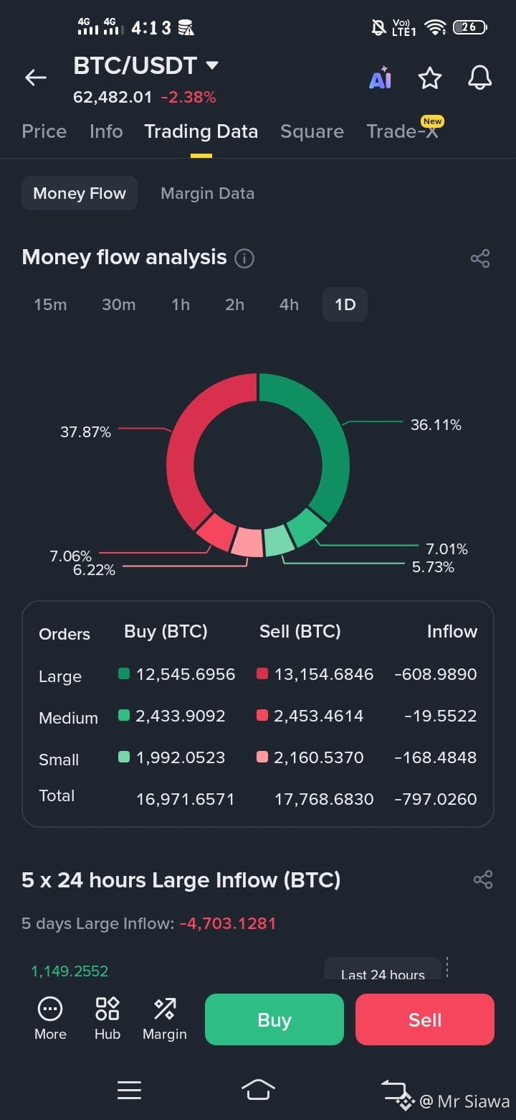Screen dimensions: 516x1120
Task: Switch to Margin Data view
Action: coord(207,193)
